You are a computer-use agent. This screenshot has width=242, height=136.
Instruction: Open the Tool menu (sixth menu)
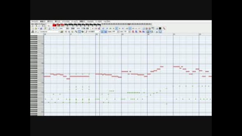[x=74, y=21]
